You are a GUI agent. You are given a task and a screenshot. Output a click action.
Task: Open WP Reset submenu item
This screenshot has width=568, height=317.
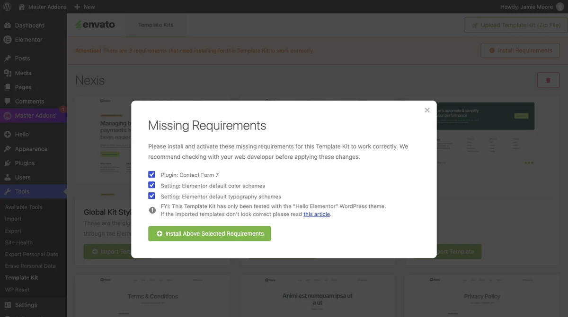pyautogui.click(x=17, y=290)
